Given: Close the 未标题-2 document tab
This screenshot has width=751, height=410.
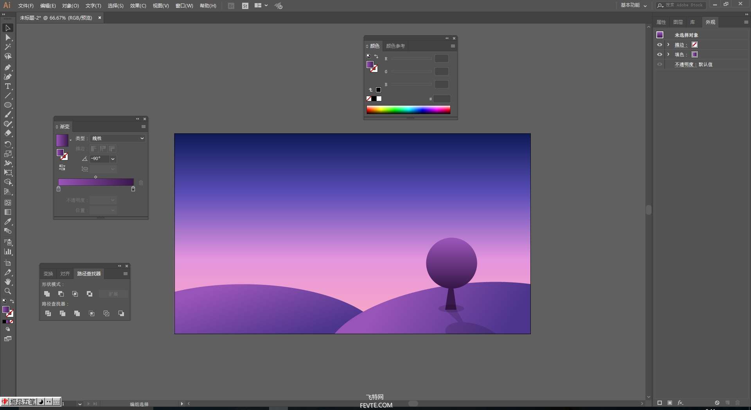Looking at the screenshot, I should (x=100, y=18).
